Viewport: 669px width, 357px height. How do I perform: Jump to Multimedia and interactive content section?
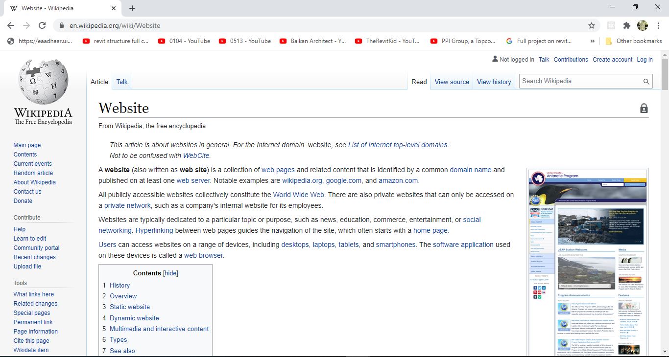(x=159, y=329)
